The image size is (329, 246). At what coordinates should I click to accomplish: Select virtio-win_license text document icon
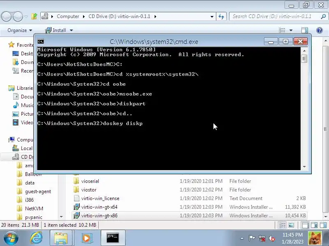click(x=76, y=198)
